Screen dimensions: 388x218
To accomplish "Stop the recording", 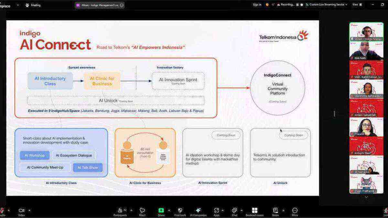I will [302, 5].
